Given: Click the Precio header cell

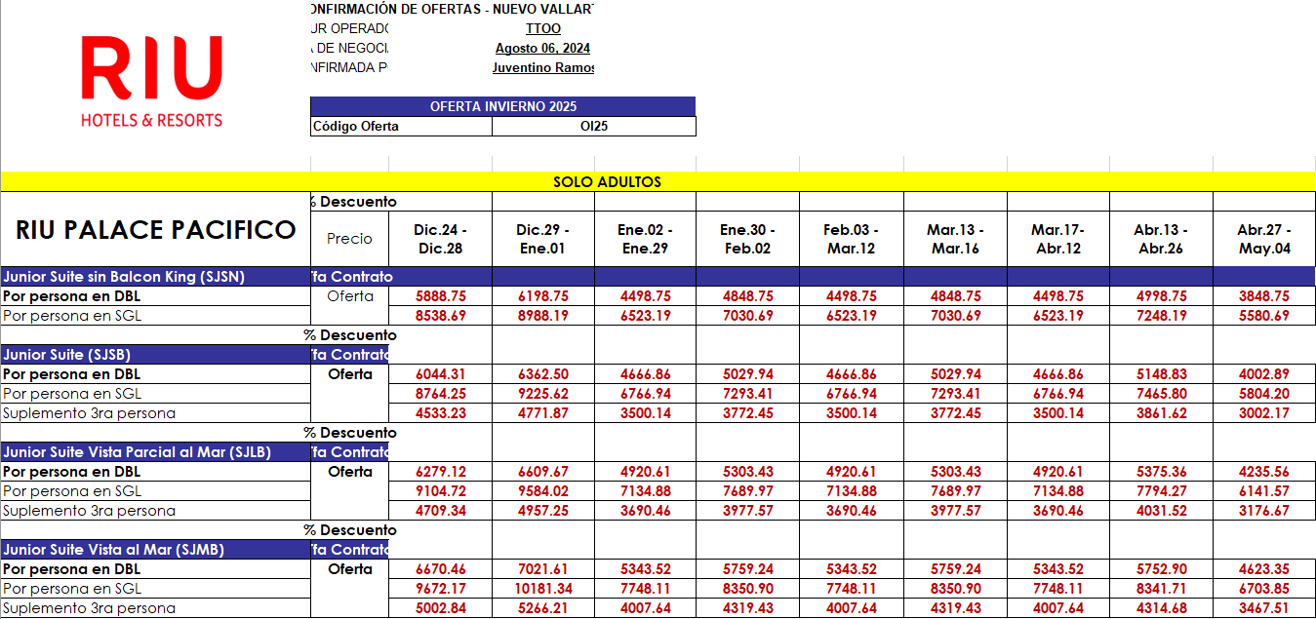Looking at the screenshot, I should click(x=349, y=238).
